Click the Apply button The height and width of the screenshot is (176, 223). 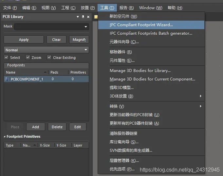pos(24,40)
